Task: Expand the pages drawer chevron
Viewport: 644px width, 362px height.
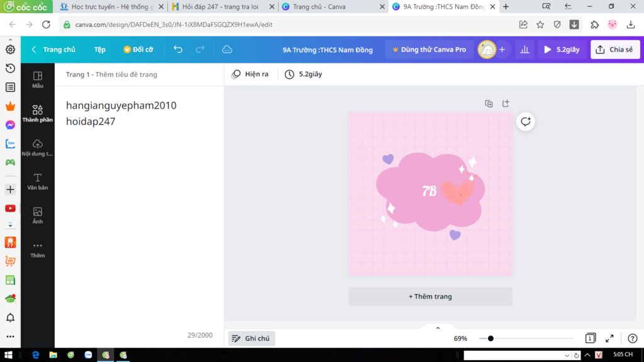Action: (x=438, y=328)
